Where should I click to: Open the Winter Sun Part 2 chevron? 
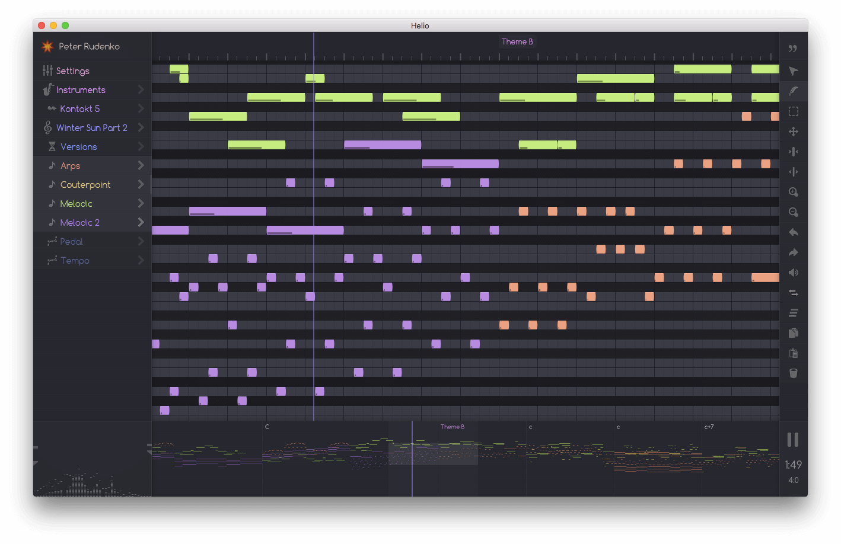tap(141, 127)
